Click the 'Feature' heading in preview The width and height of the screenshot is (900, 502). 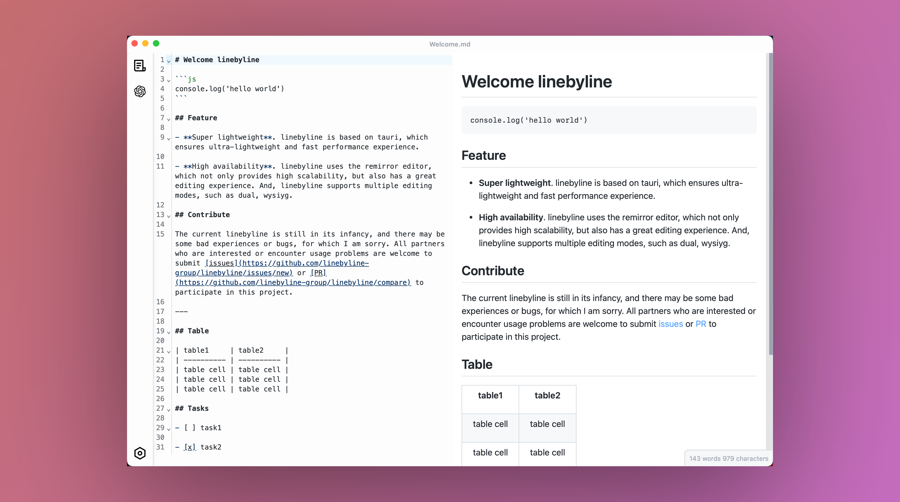pyautogui.click(x=484, y=155)
